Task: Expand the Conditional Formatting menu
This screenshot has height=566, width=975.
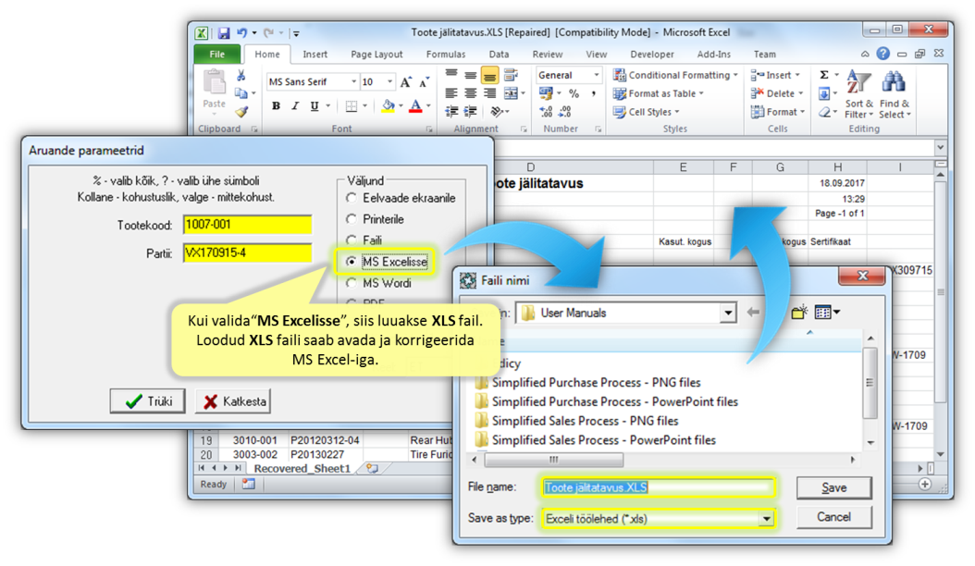Action: pyautogui.click(x=674, y=75)
